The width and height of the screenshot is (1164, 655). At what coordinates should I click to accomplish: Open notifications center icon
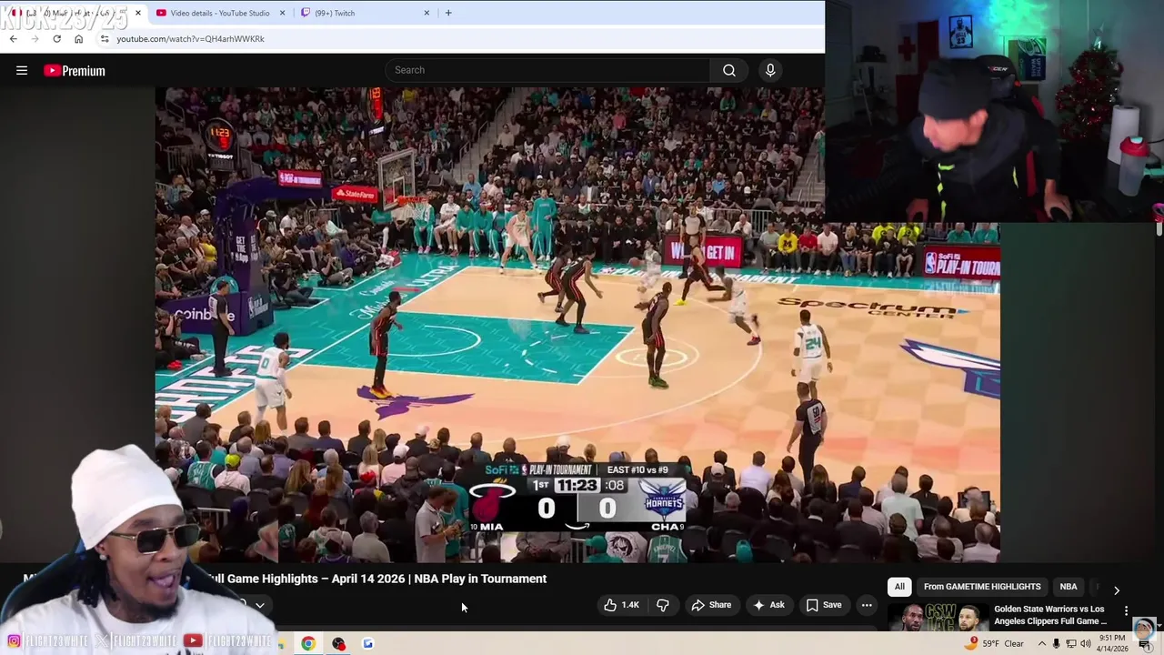pyautogui.click(x=1144, y=644)
